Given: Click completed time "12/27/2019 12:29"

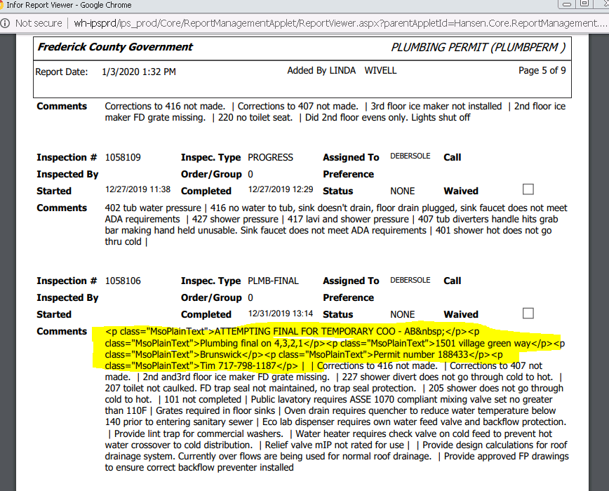Looking at the screenshot, I should pyautogui.click(x=281, y=189).
